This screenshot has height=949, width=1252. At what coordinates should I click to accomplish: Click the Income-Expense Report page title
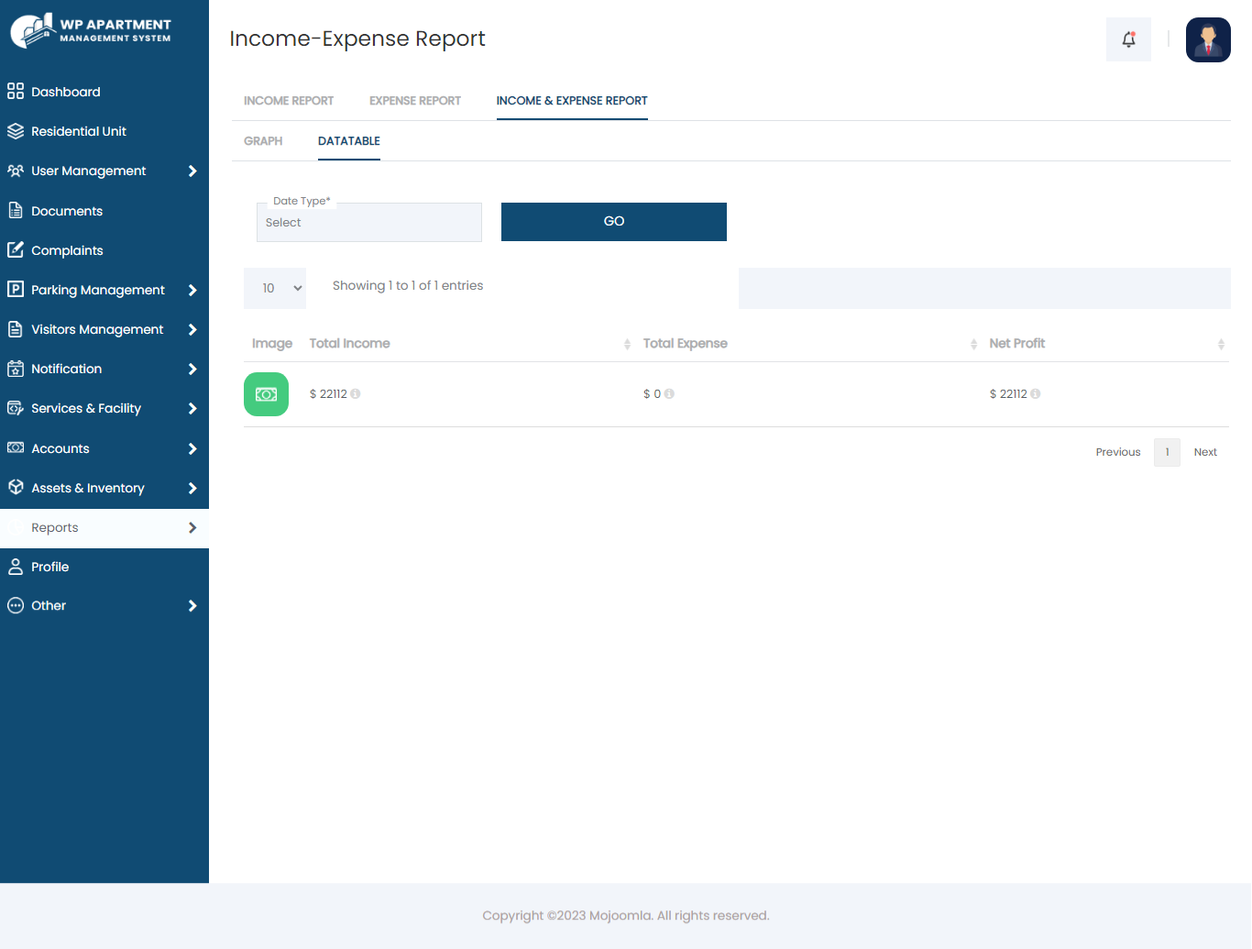click(x=357, y=39)
